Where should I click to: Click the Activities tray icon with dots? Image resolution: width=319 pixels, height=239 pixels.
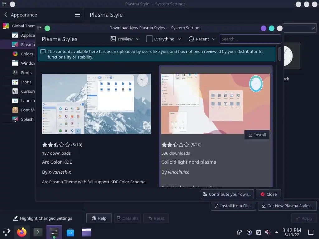click(240, 232)
